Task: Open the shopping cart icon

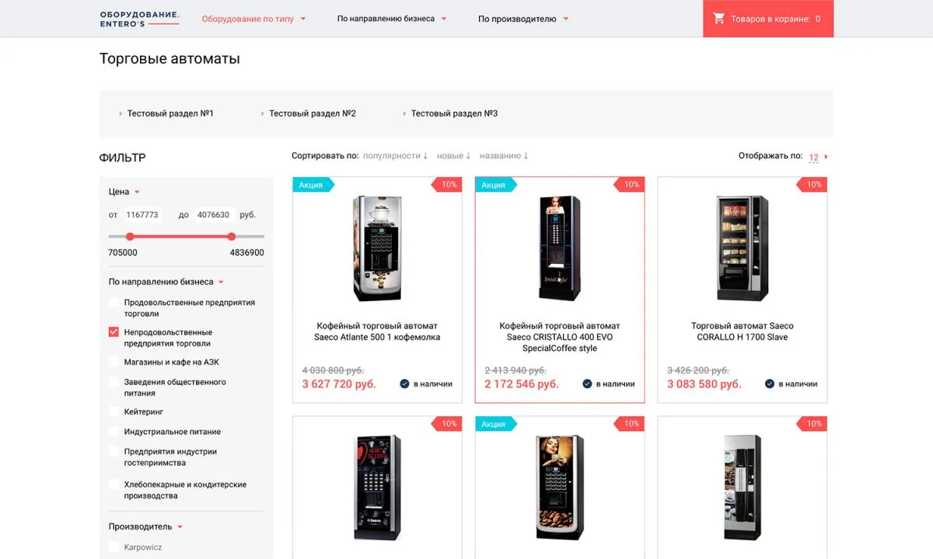Action: (718, 19)
